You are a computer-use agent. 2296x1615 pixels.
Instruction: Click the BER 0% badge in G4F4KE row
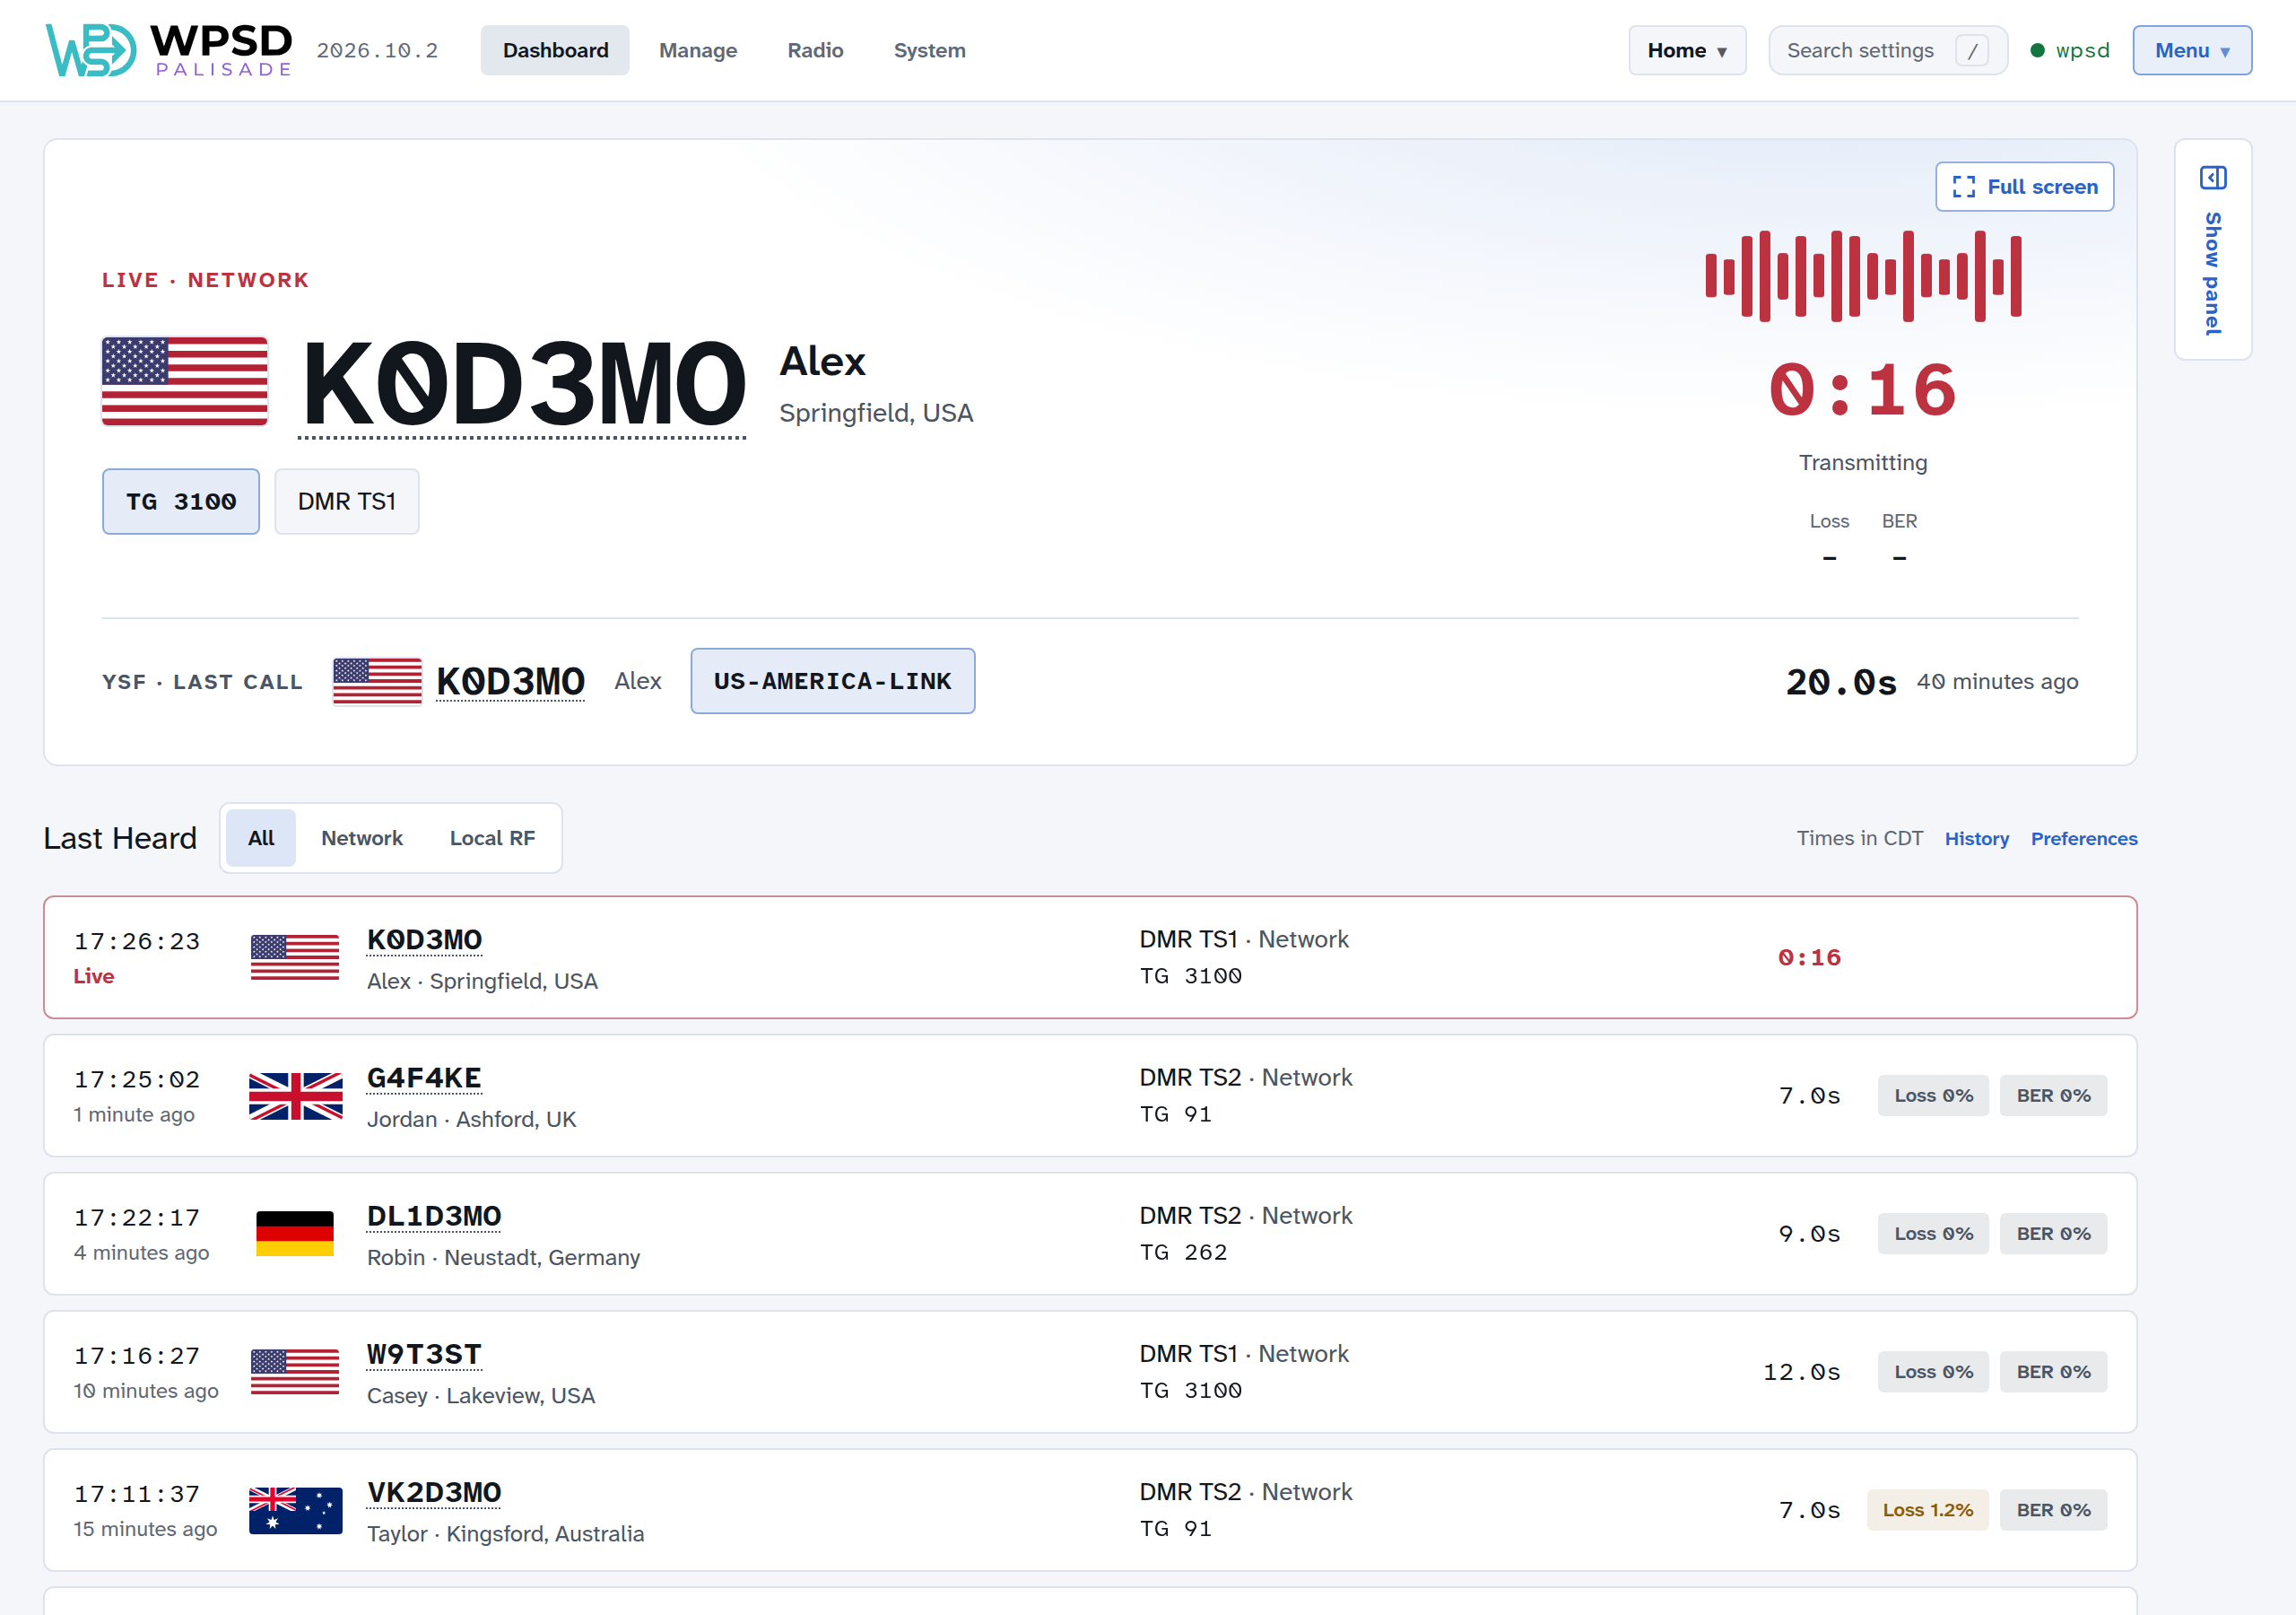[x=2053, y=1096]
